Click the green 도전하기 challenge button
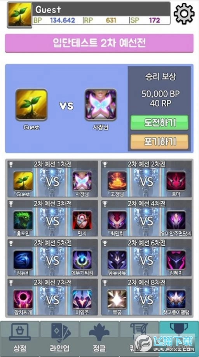The image size is (199, 357). [159, 123]
